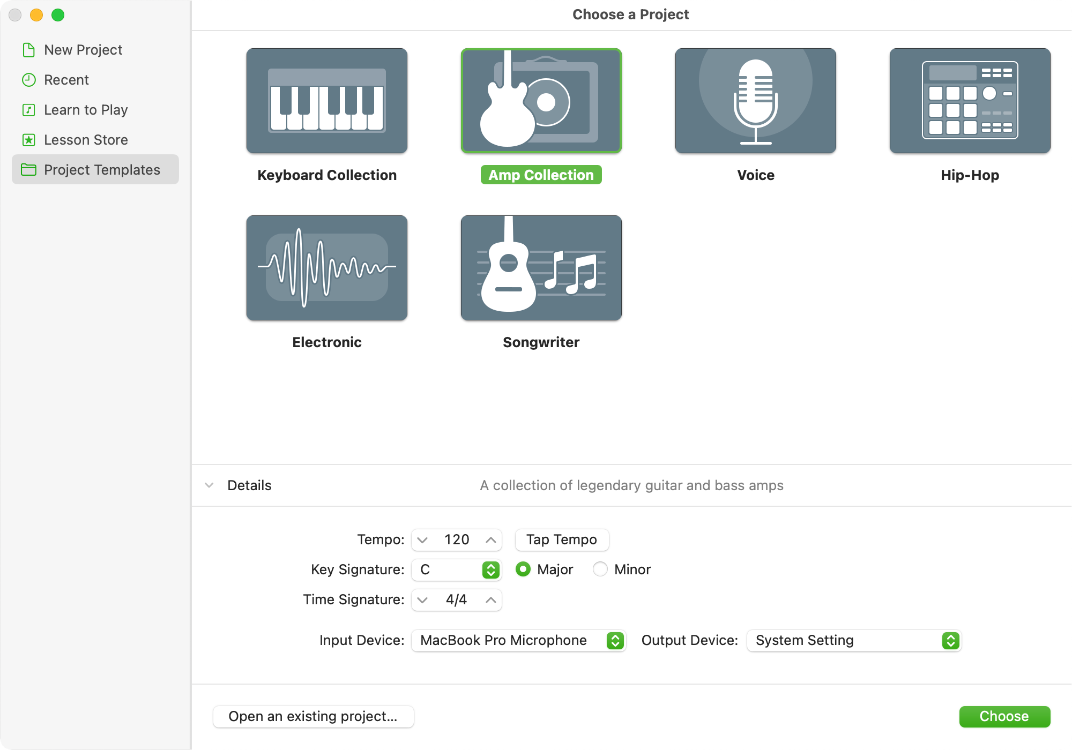Open the Output Device dropdown

pos(854,640)
